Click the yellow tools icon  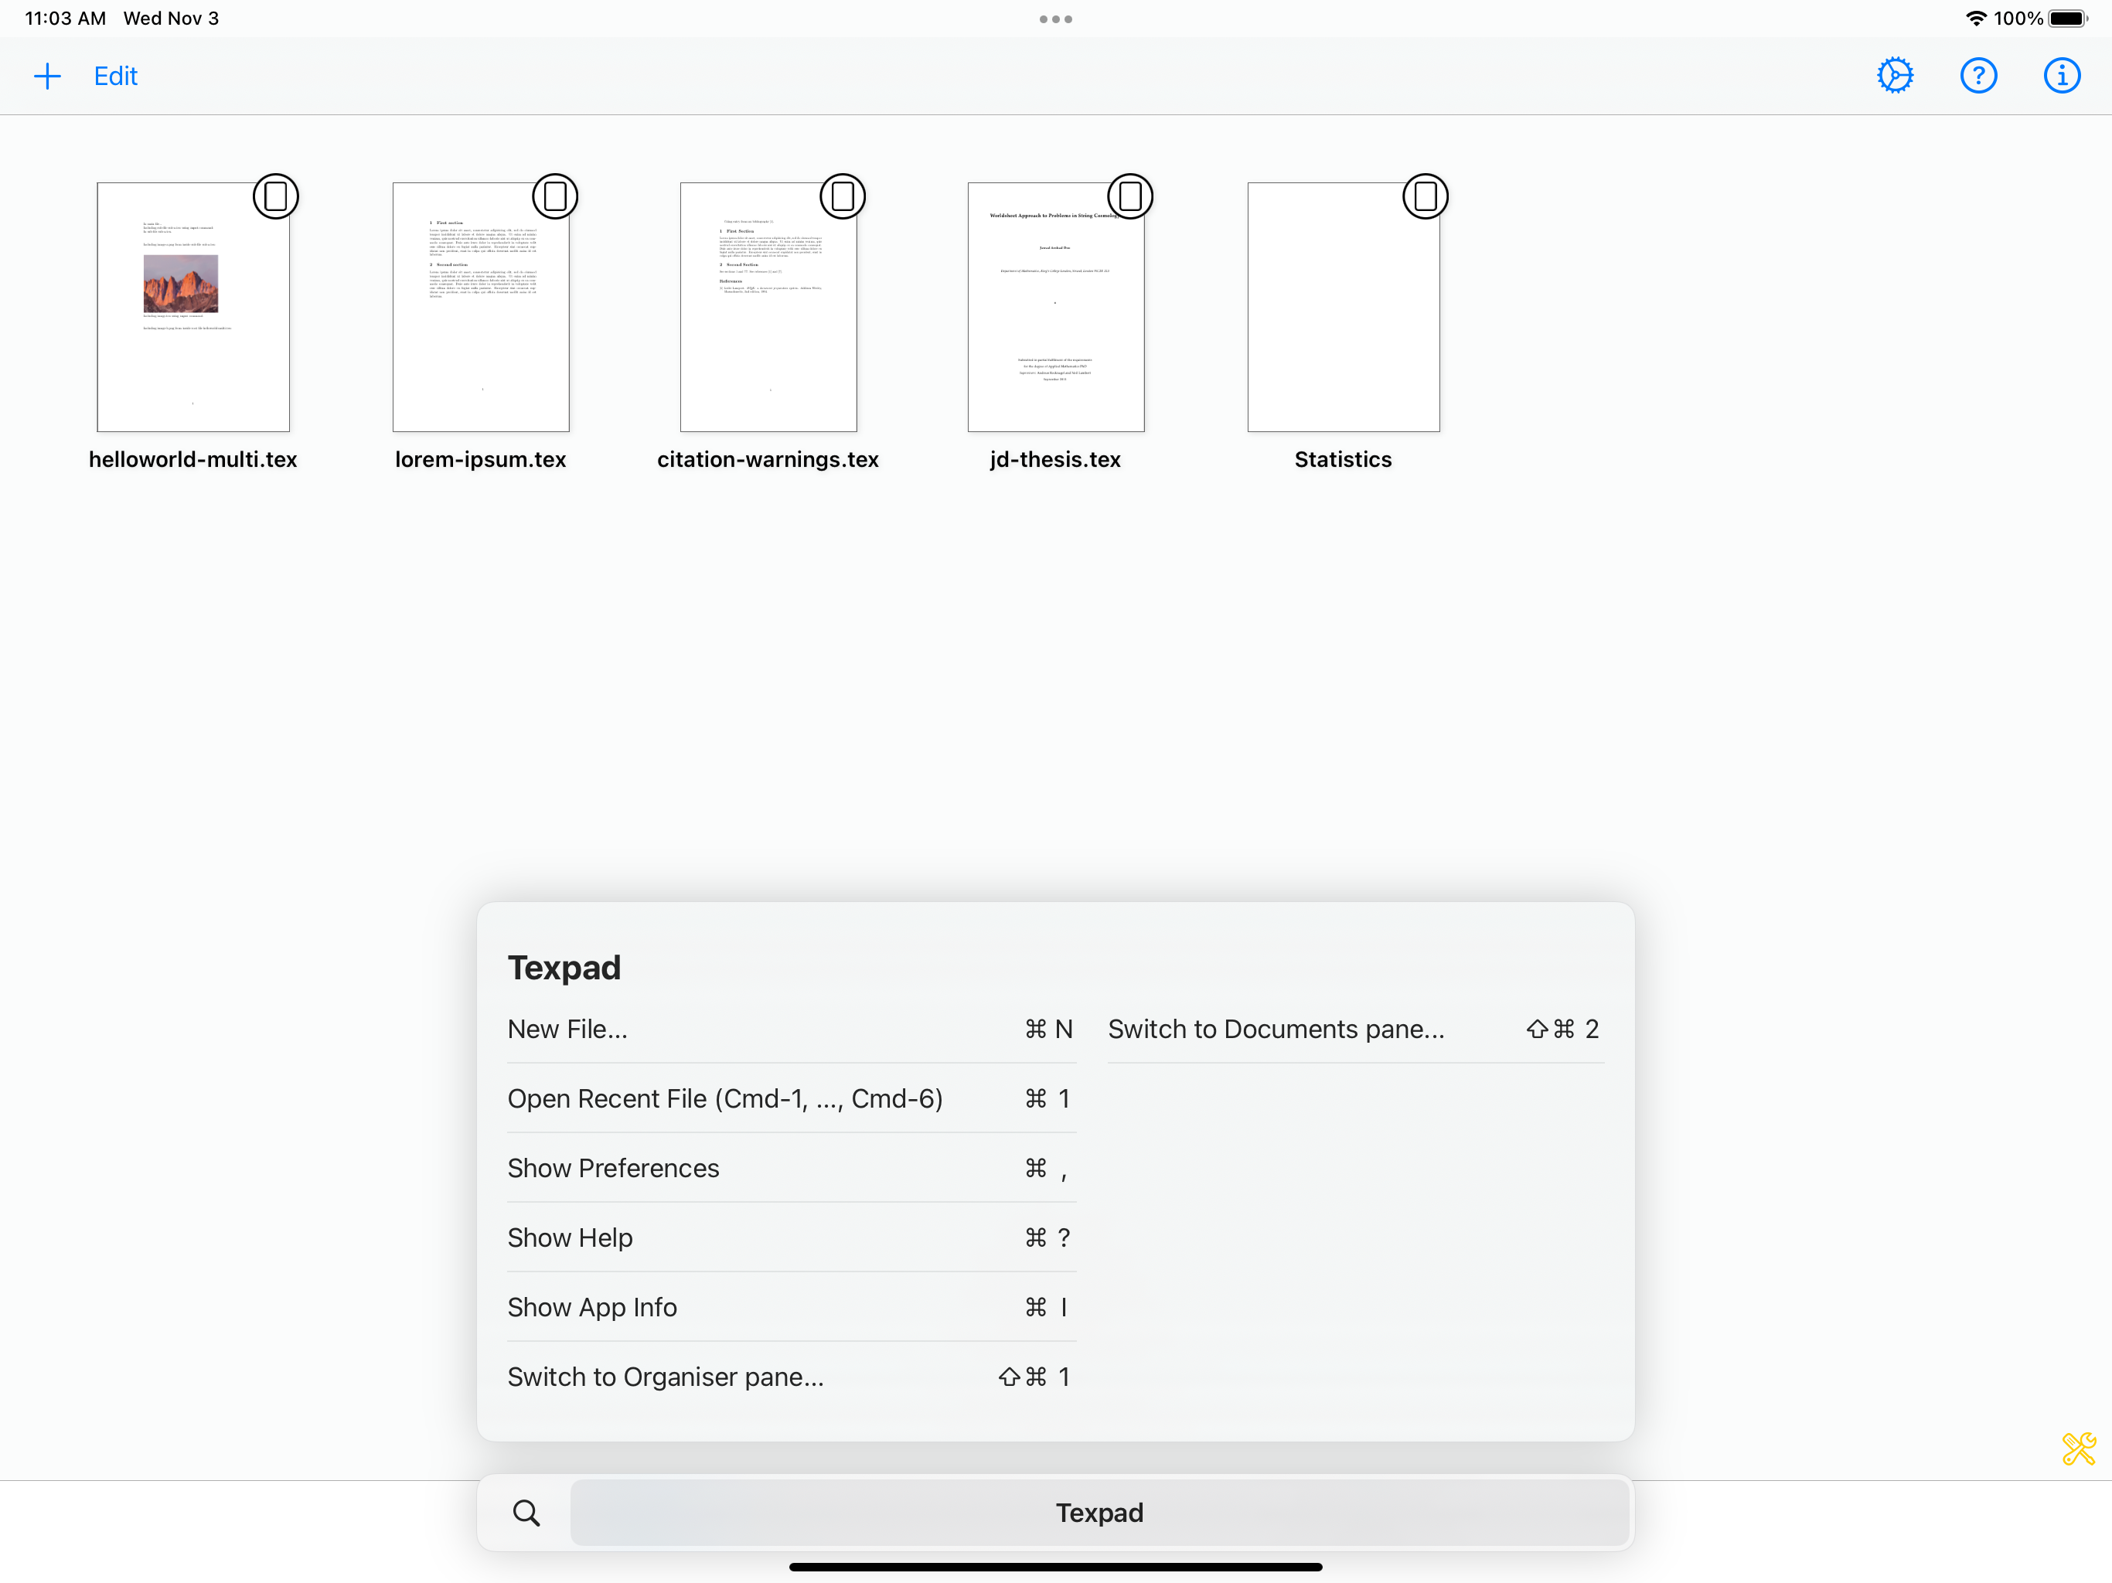2079,1449
